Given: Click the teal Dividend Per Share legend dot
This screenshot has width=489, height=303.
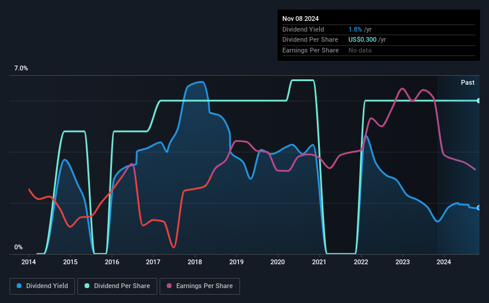Looking at the screenshot, I should [x=87, y=286].
